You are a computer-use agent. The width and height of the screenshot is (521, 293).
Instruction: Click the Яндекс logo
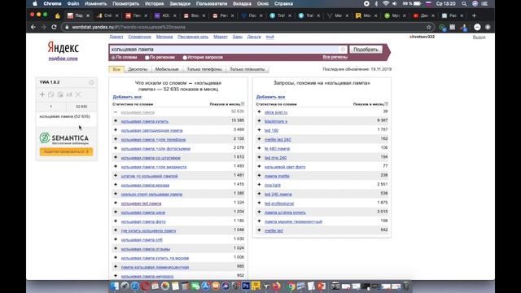coord(63,47)
